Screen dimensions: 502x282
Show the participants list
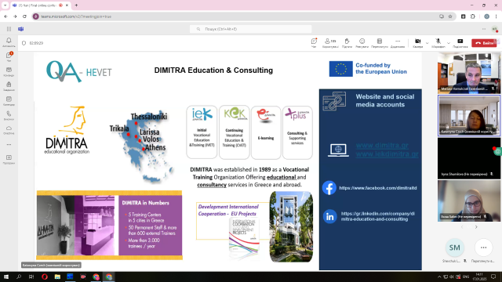330,43
